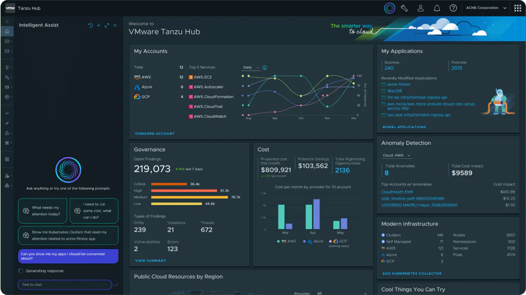
Task: Click the Intelligent Assist swirl icon in header
Action: (390, 8)
